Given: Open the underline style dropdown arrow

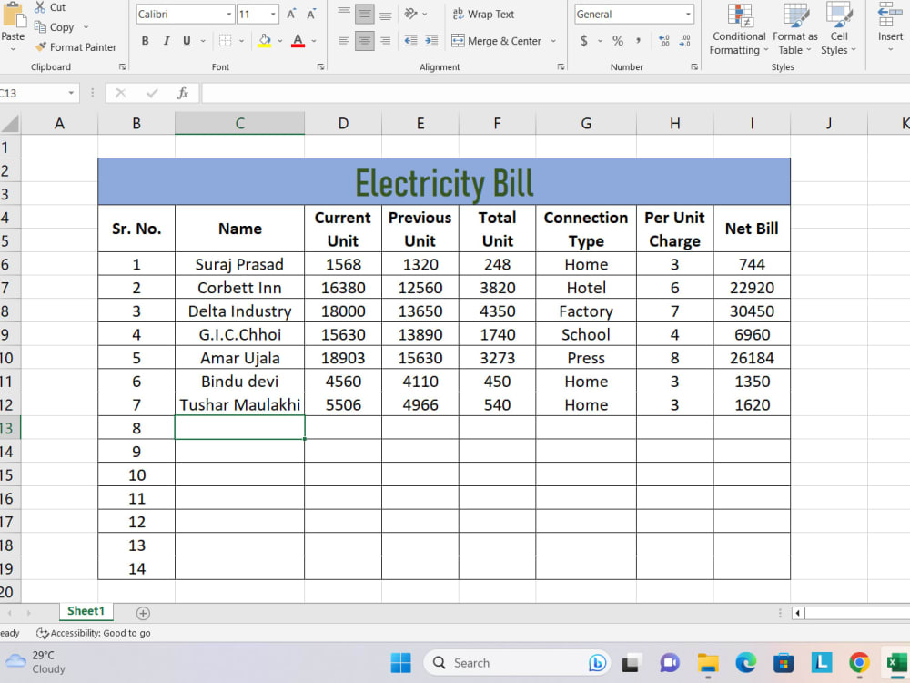Looking at the screenshot, I should coord(203,41).
